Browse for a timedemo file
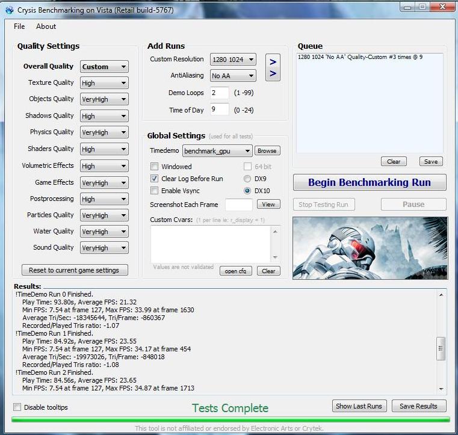Screen dimensions: 458x435 pos(267,150)
